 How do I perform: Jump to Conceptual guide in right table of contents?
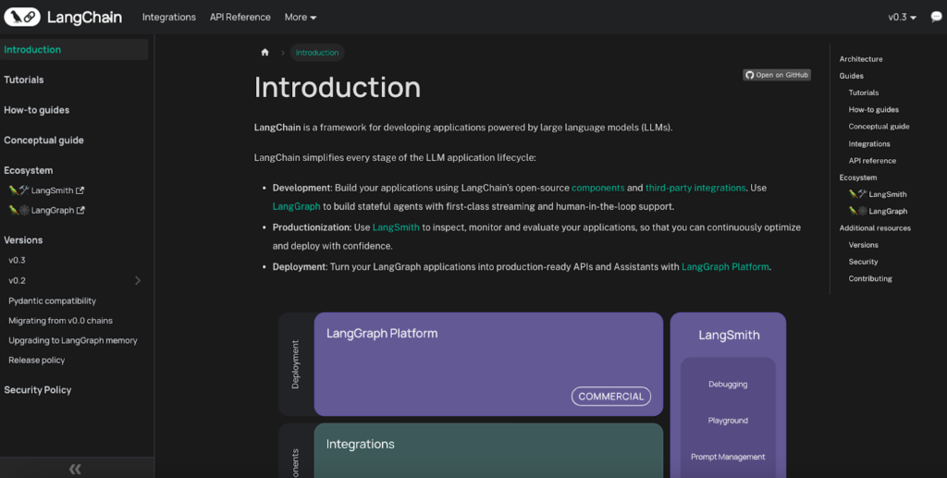point(879,126)
